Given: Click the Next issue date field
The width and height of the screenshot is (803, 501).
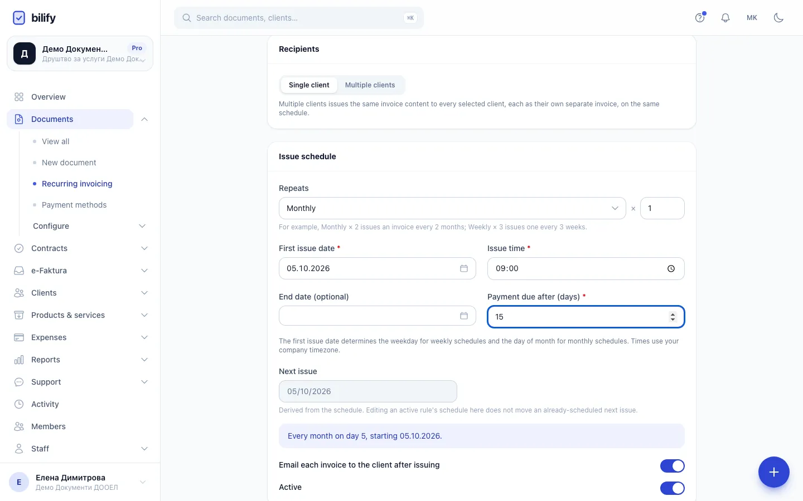Looking at the screenshot, I should [368, 391].
